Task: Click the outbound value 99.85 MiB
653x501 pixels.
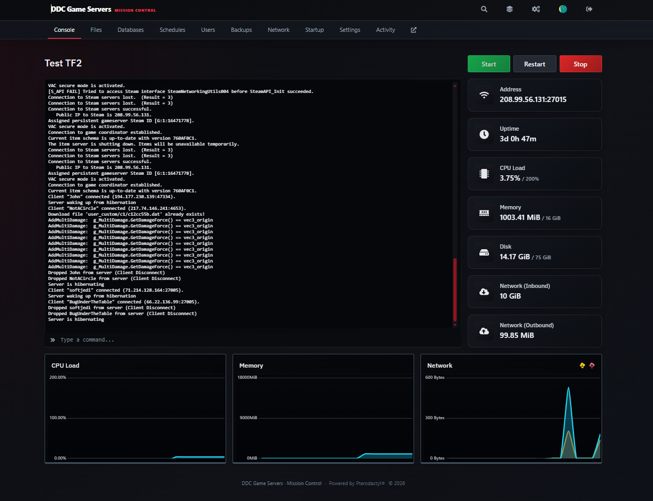Action: coord(517,335)
